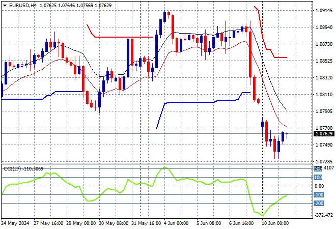Select the 27 May 16:00 time label
The height and width of the screenshot is (229, 336).
tap(48, 223)
